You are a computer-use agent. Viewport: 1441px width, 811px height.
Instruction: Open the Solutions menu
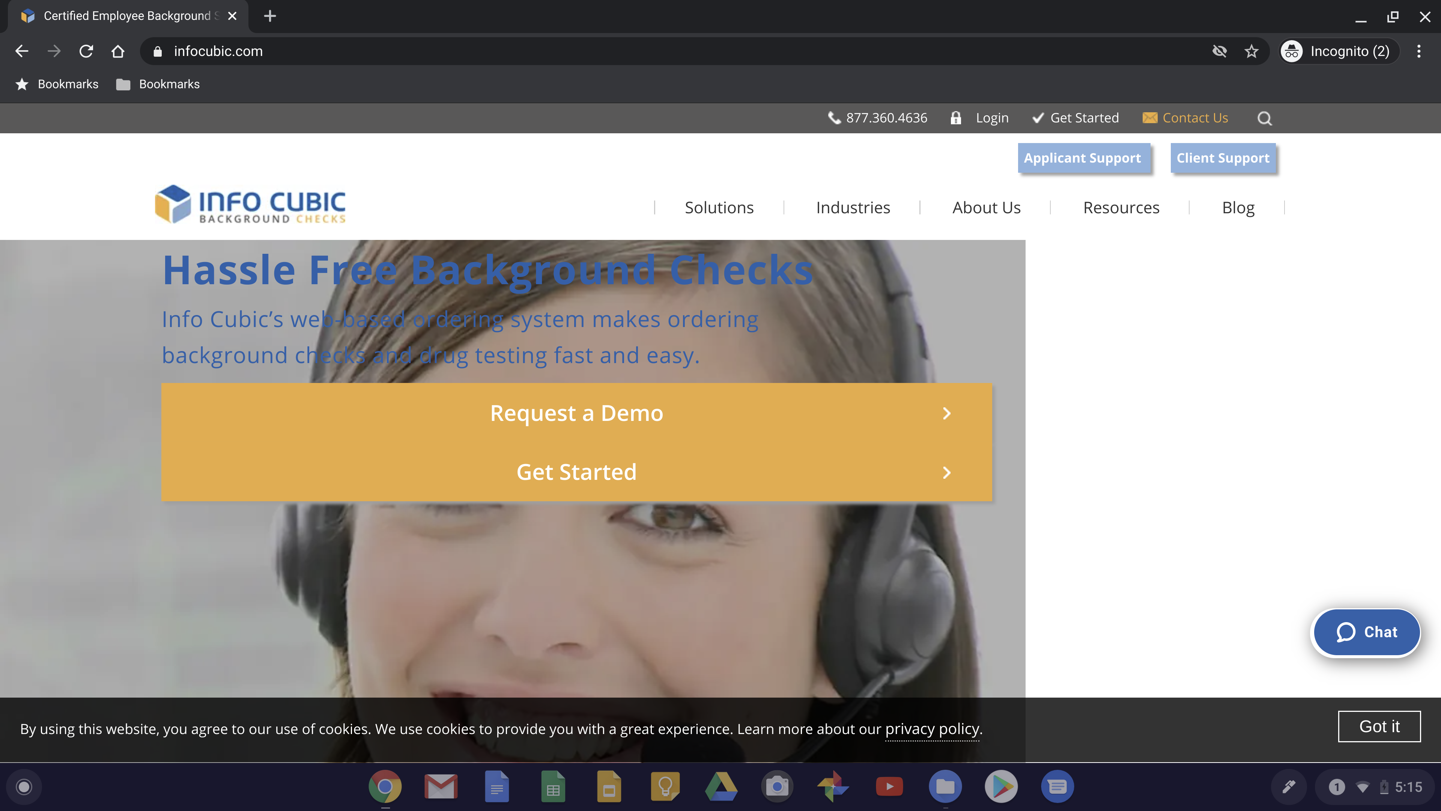tap(719, 208)
